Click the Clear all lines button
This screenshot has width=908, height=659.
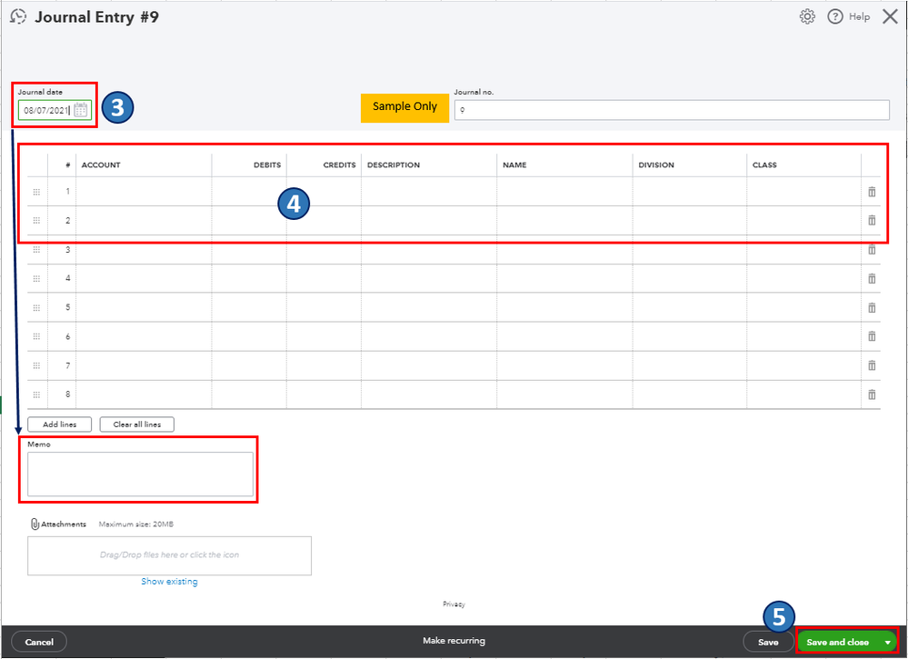(x=136, y=424)
